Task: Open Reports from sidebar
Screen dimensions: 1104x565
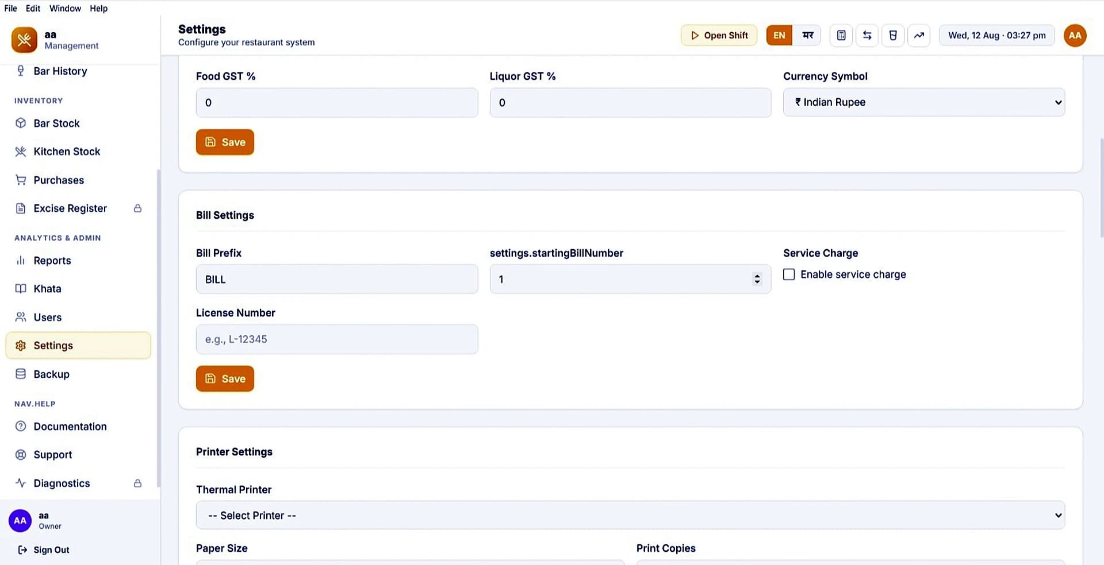Action: (x=78, y=260)
